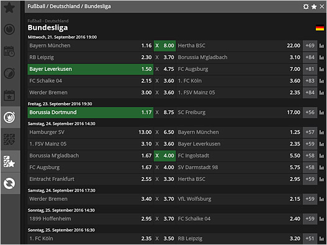Select 1899 Hoffenheim home win 2.95
Image resolution: width=327 pixels, height=245 pixels.
(91, 219)
